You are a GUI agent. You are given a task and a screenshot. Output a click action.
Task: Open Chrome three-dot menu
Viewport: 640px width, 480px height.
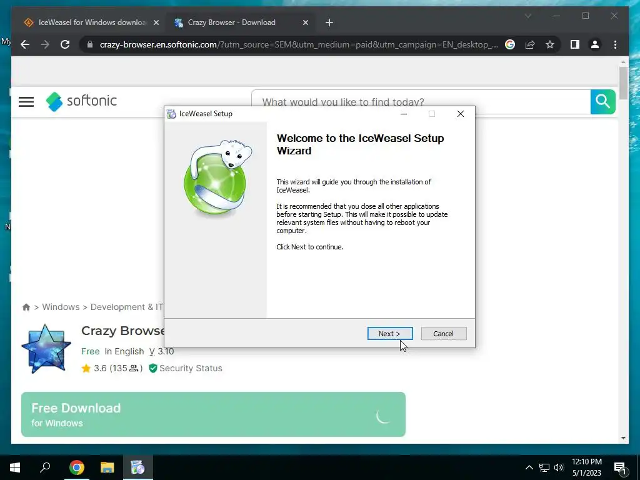pos(615,44)
